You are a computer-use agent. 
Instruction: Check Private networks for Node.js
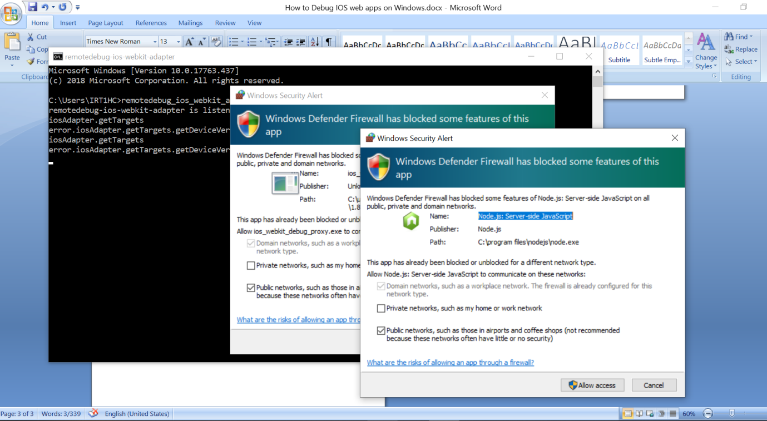381,308
